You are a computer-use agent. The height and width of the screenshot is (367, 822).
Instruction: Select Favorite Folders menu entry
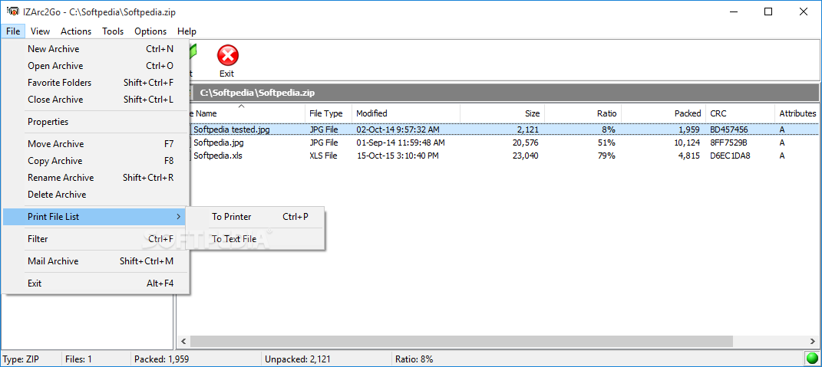click(x=95, y=82)
